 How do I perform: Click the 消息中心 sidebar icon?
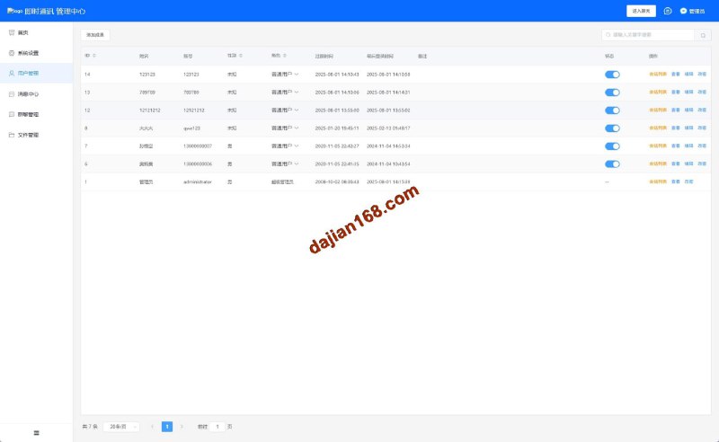tap(12, 93)
